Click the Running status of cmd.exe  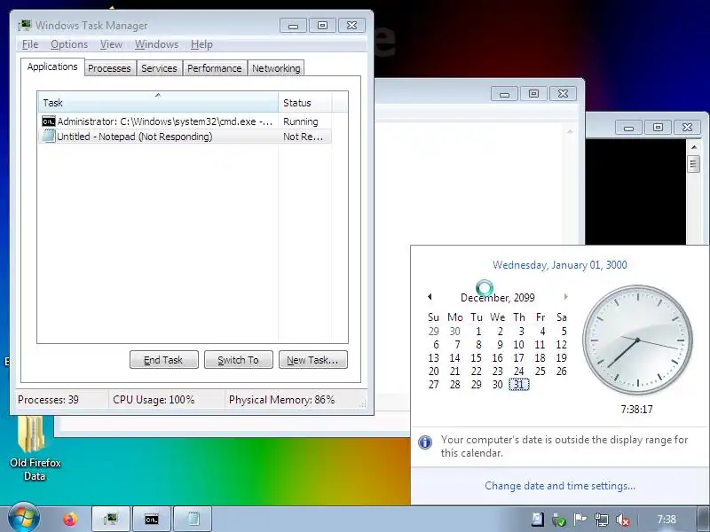tap(300, 121)
